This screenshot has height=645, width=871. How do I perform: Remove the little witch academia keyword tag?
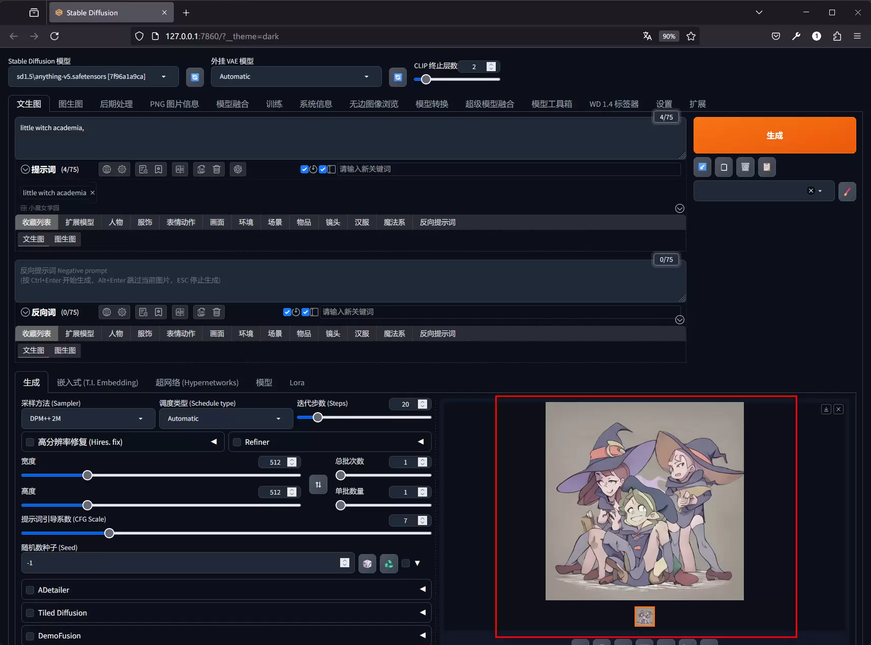pos(93,193)
